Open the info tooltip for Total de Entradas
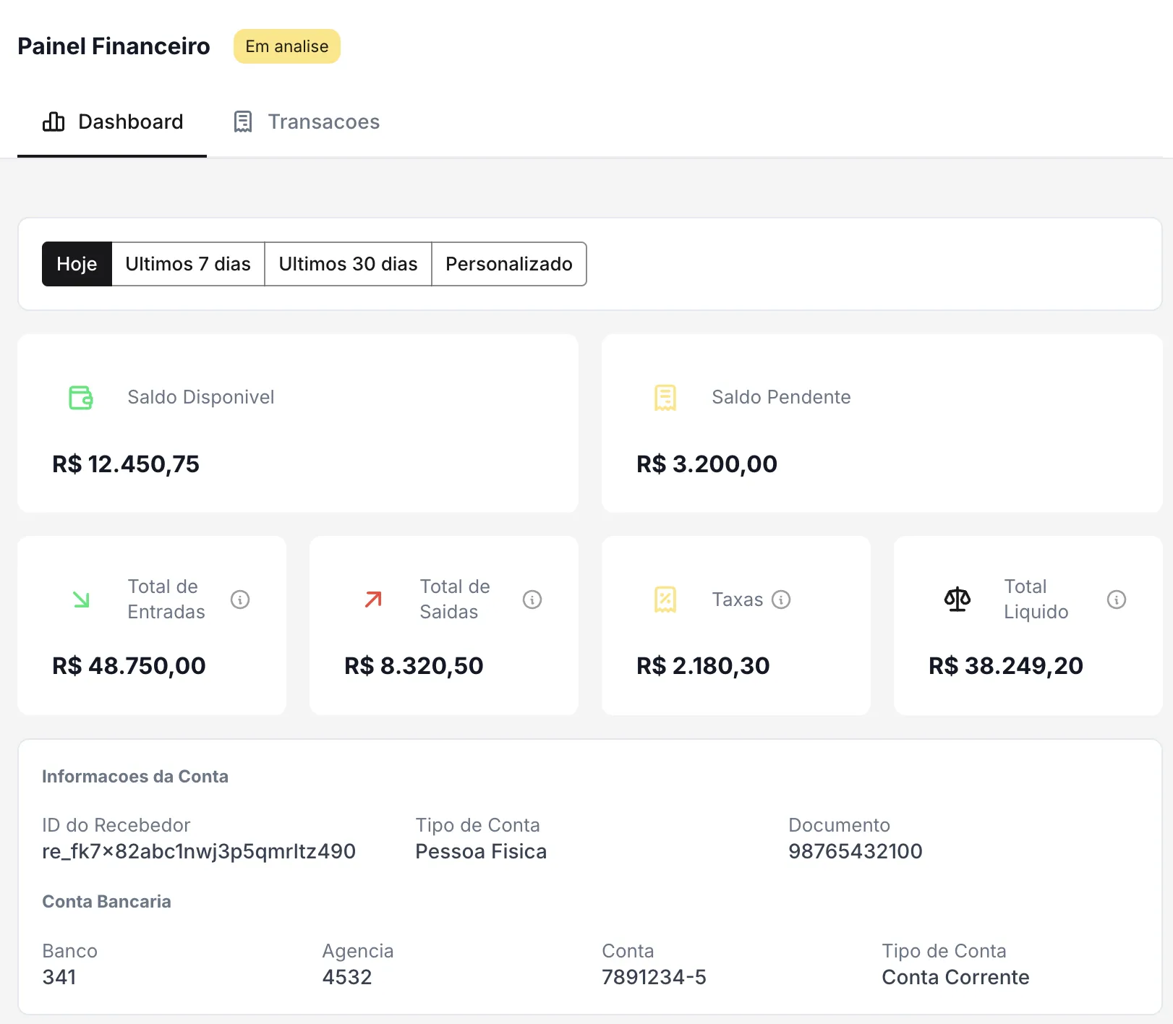The height and width of the screenshot is (1024, 1173). point(241,599)
